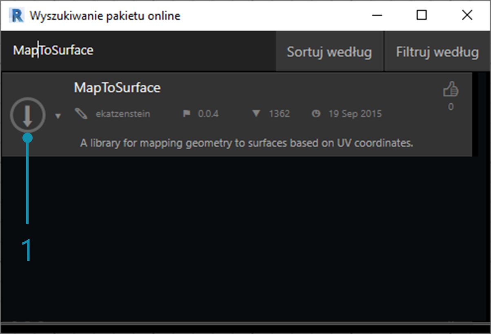
Task: Like the MapToSurface package with the thumbs up icon
Action: (x=451, y=89)
